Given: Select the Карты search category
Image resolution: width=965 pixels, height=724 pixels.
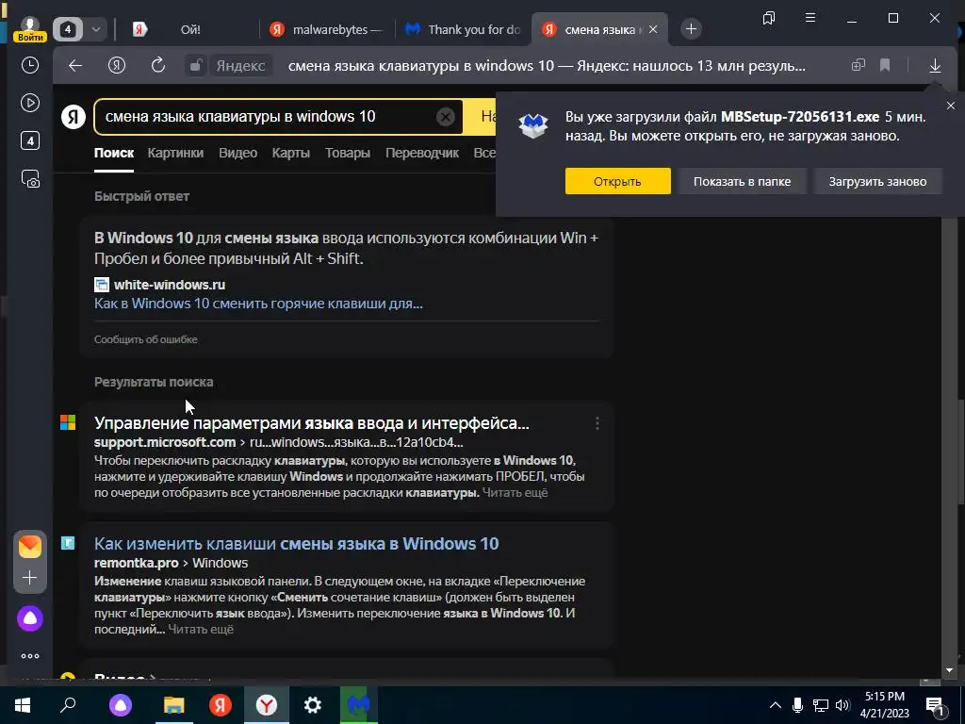Looking at the screenshot, I should click(291, 154).
